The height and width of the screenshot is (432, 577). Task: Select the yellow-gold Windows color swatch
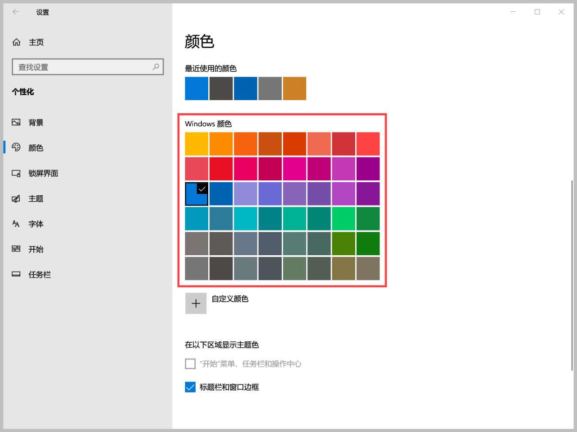[197, 143]
